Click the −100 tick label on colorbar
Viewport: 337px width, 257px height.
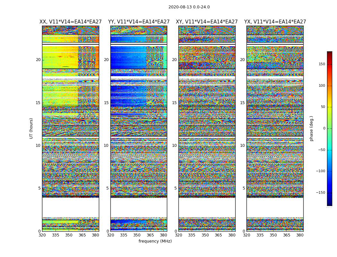coord(320,171)
